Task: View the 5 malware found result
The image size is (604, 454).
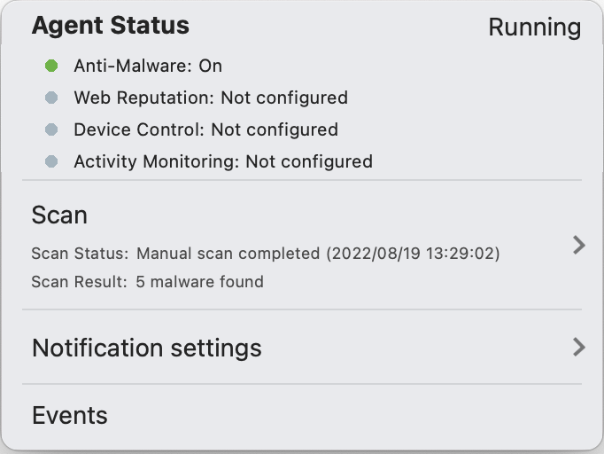Action: point(199,282)
